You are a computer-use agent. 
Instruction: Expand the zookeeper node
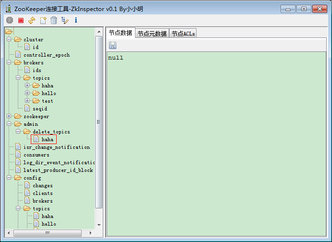[x=9, y=116]
